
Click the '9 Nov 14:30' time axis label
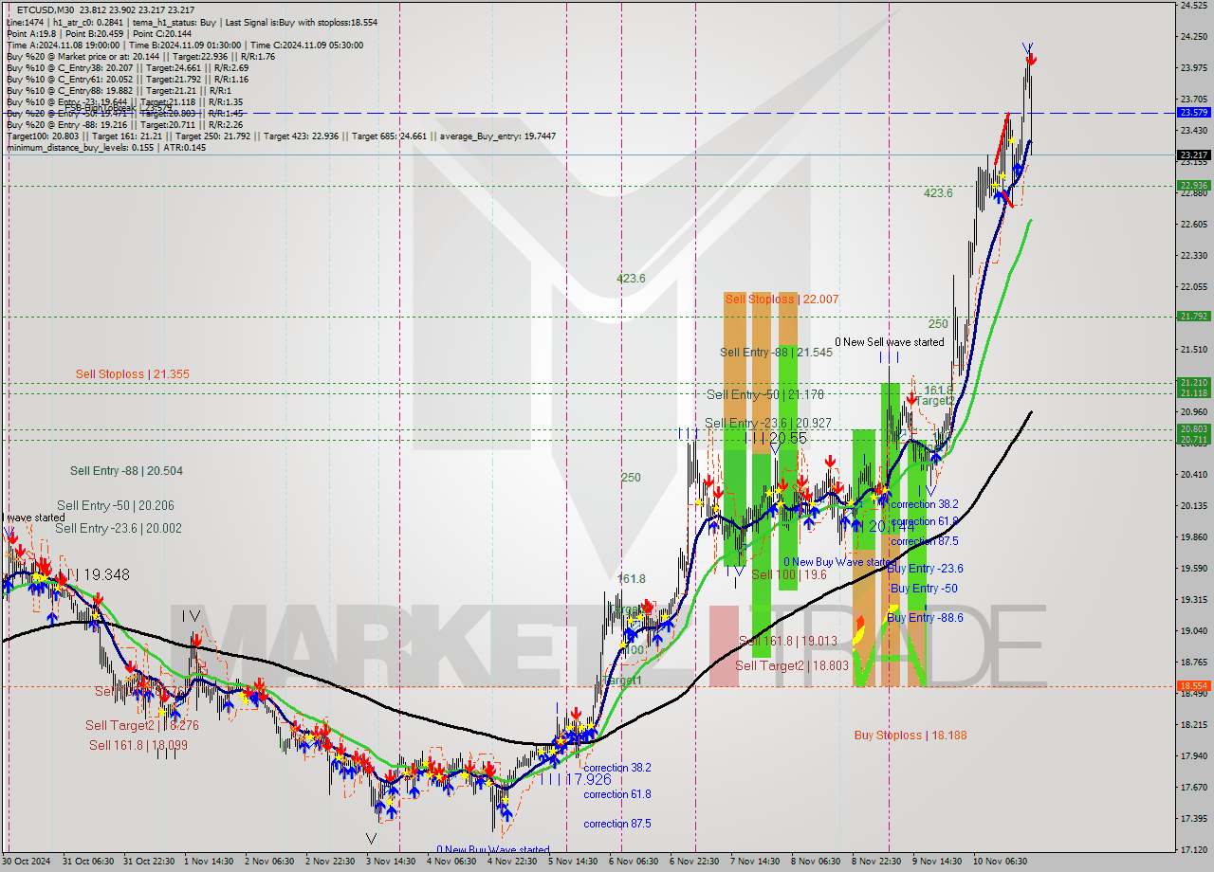tap(938, 862)
